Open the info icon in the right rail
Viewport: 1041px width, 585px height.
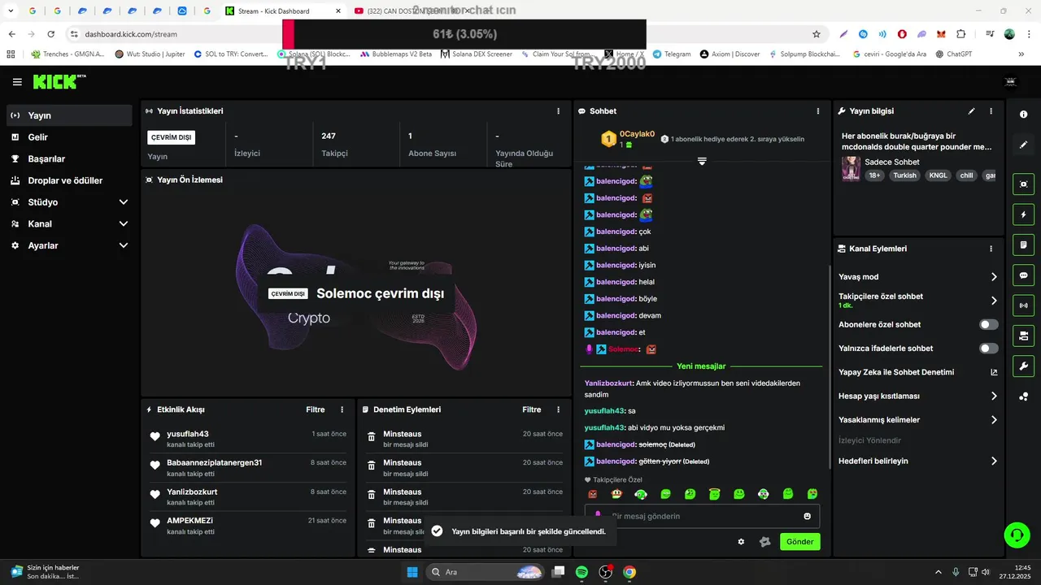(1023, 115)
